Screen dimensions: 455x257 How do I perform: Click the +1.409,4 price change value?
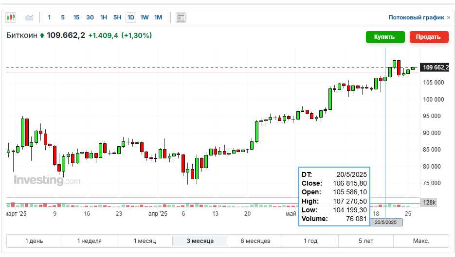coord(103,35)
